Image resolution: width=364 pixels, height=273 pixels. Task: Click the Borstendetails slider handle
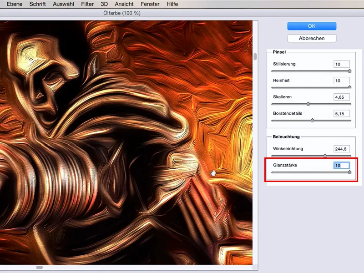point(312,120)
